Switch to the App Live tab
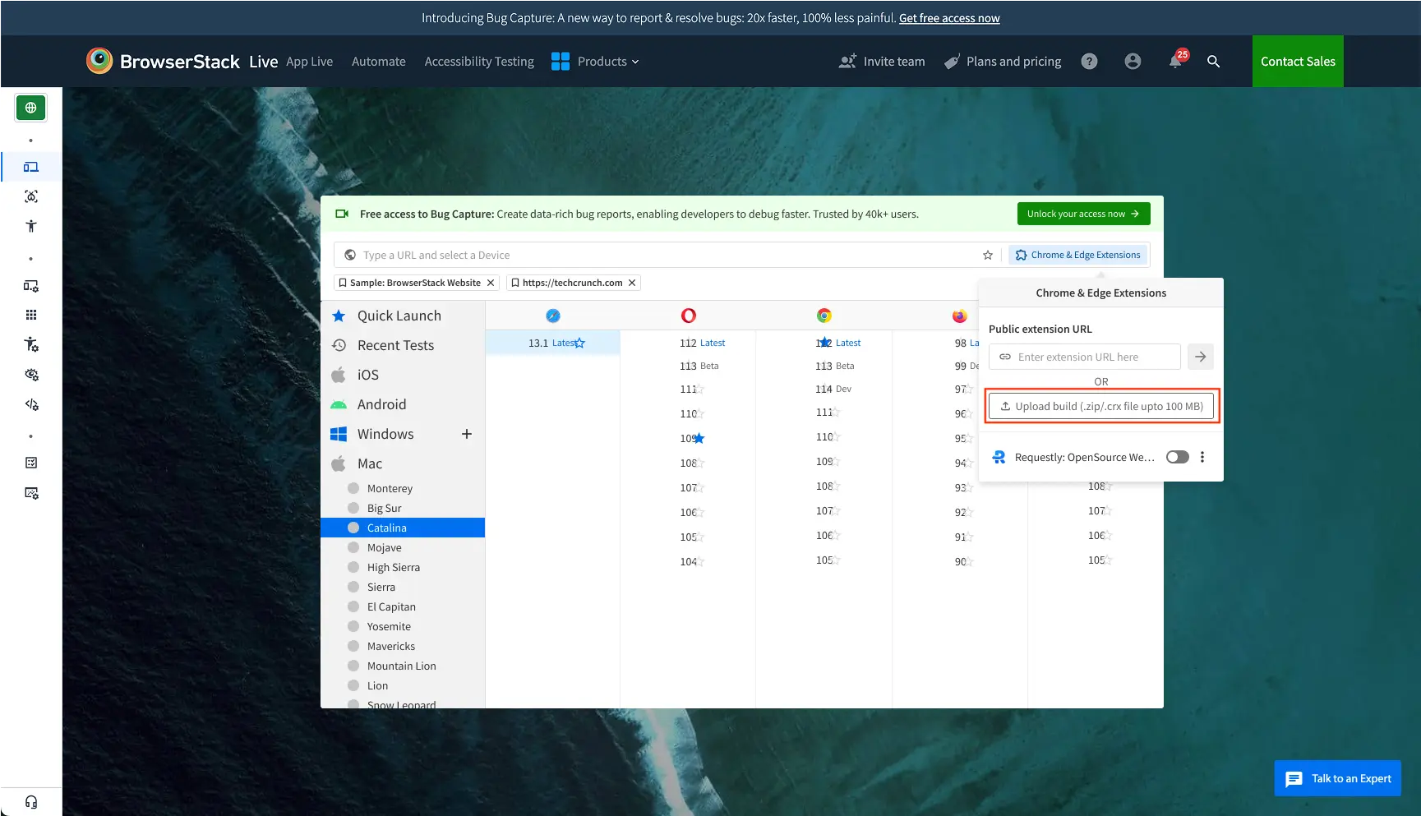 [309, 61]
